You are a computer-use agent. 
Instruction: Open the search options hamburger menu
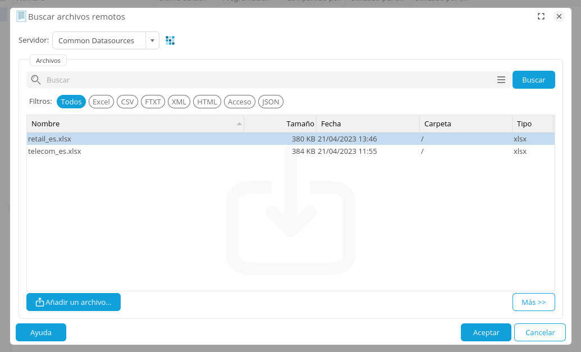tap(501, 80)
